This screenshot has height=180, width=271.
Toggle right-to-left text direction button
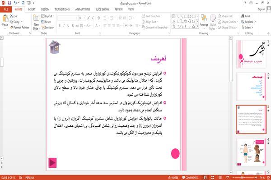pos(131,26)
